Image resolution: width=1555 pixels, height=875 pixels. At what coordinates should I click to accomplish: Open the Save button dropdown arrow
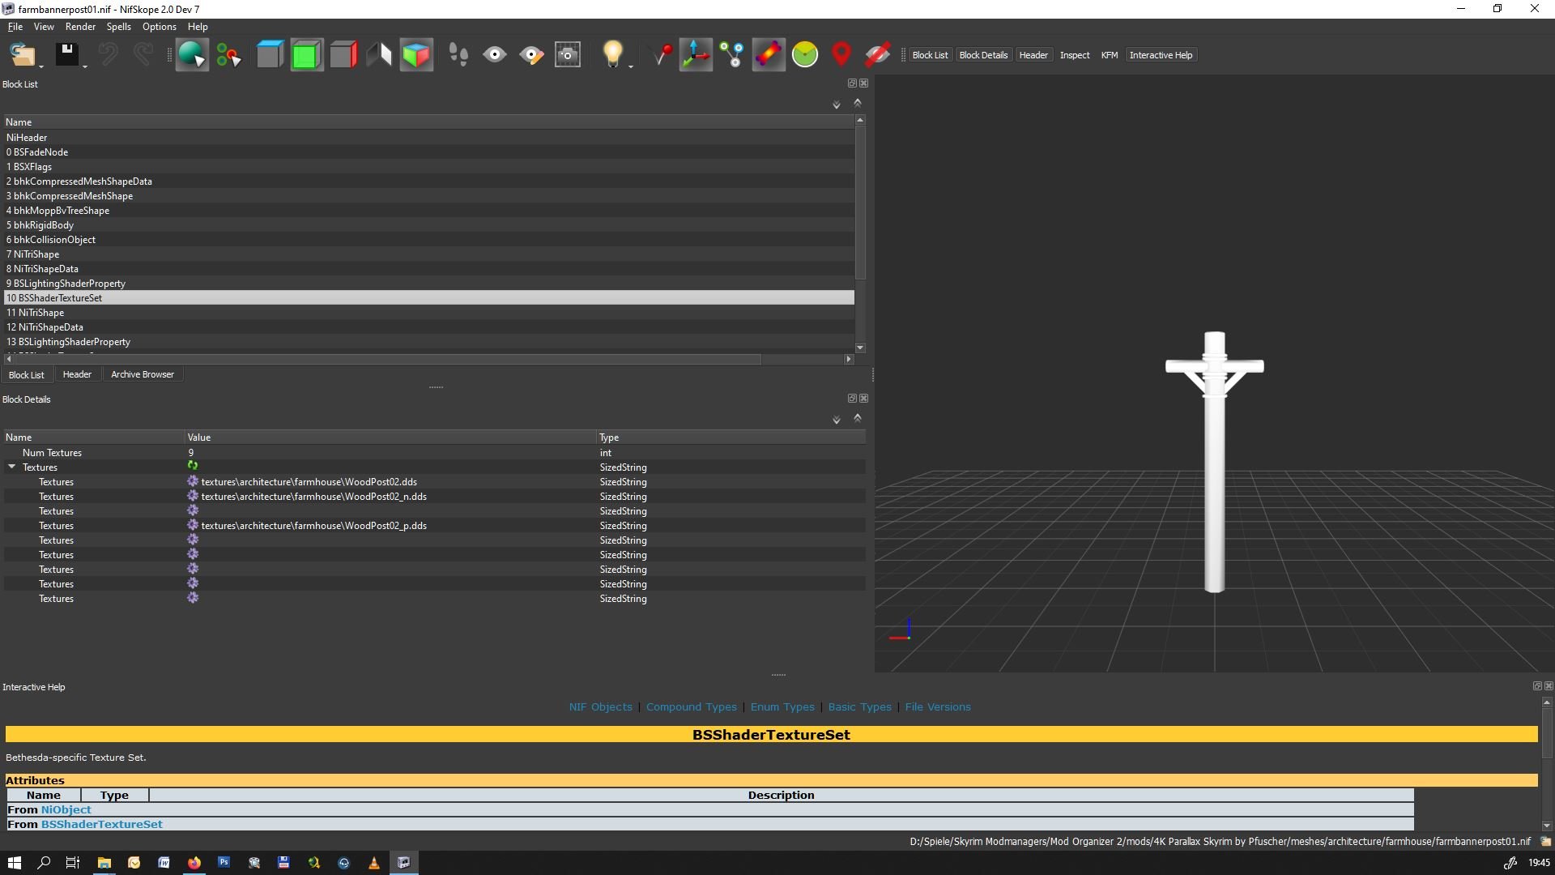coord(85,66)
